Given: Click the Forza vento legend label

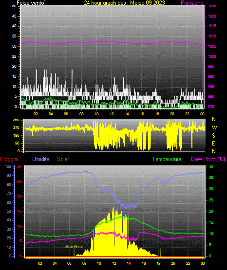Looking at the screenshot, I should 31,3.
